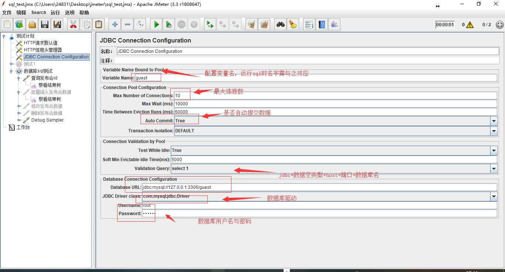Image resolution: width=505 pixels, height=272 pixels.
Task: Click the Password input field
Action: pos(319,214)
